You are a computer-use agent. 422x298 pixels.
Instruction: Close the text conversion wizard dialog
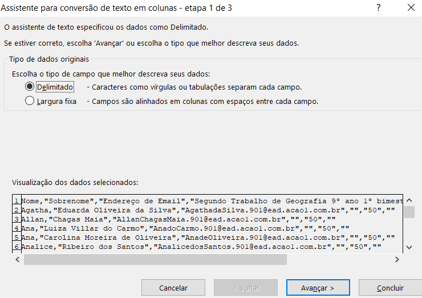click(x=411, y=8)
